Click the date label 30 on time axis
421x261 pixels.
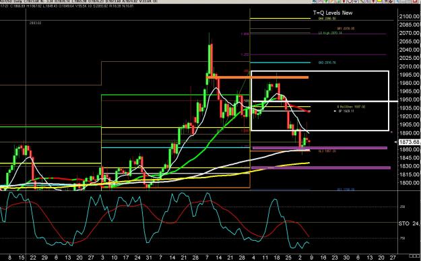(346, 258)
